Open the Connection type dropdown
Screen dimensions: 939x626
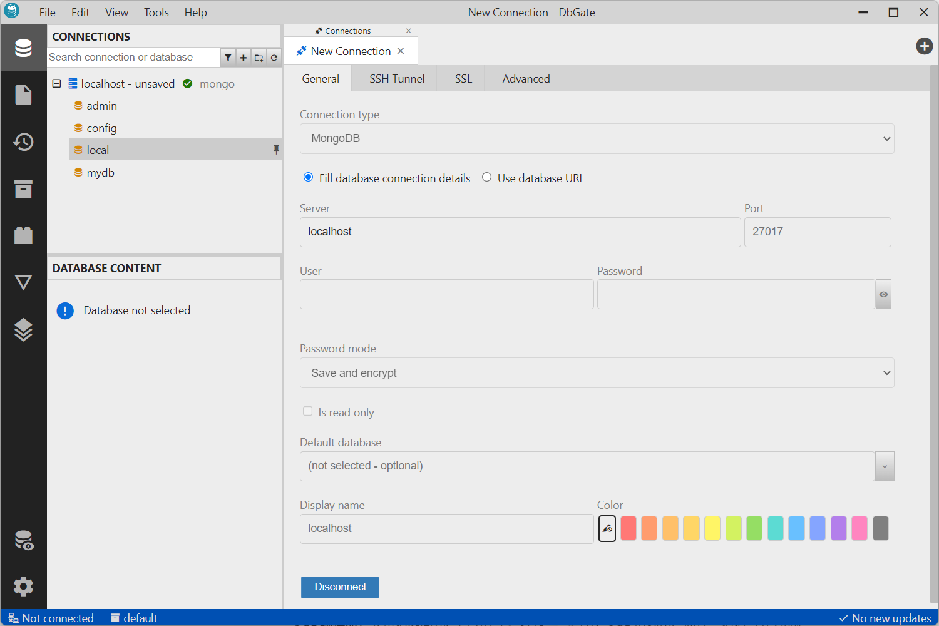(597, 138)
